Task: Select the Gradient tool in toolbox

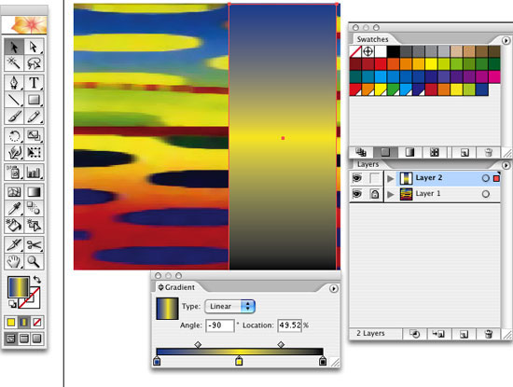Action: pos(34,192)
